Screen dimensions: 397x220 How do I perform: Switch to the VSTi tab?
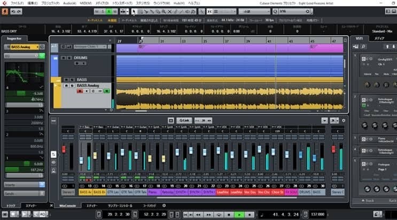coord(359,38)
